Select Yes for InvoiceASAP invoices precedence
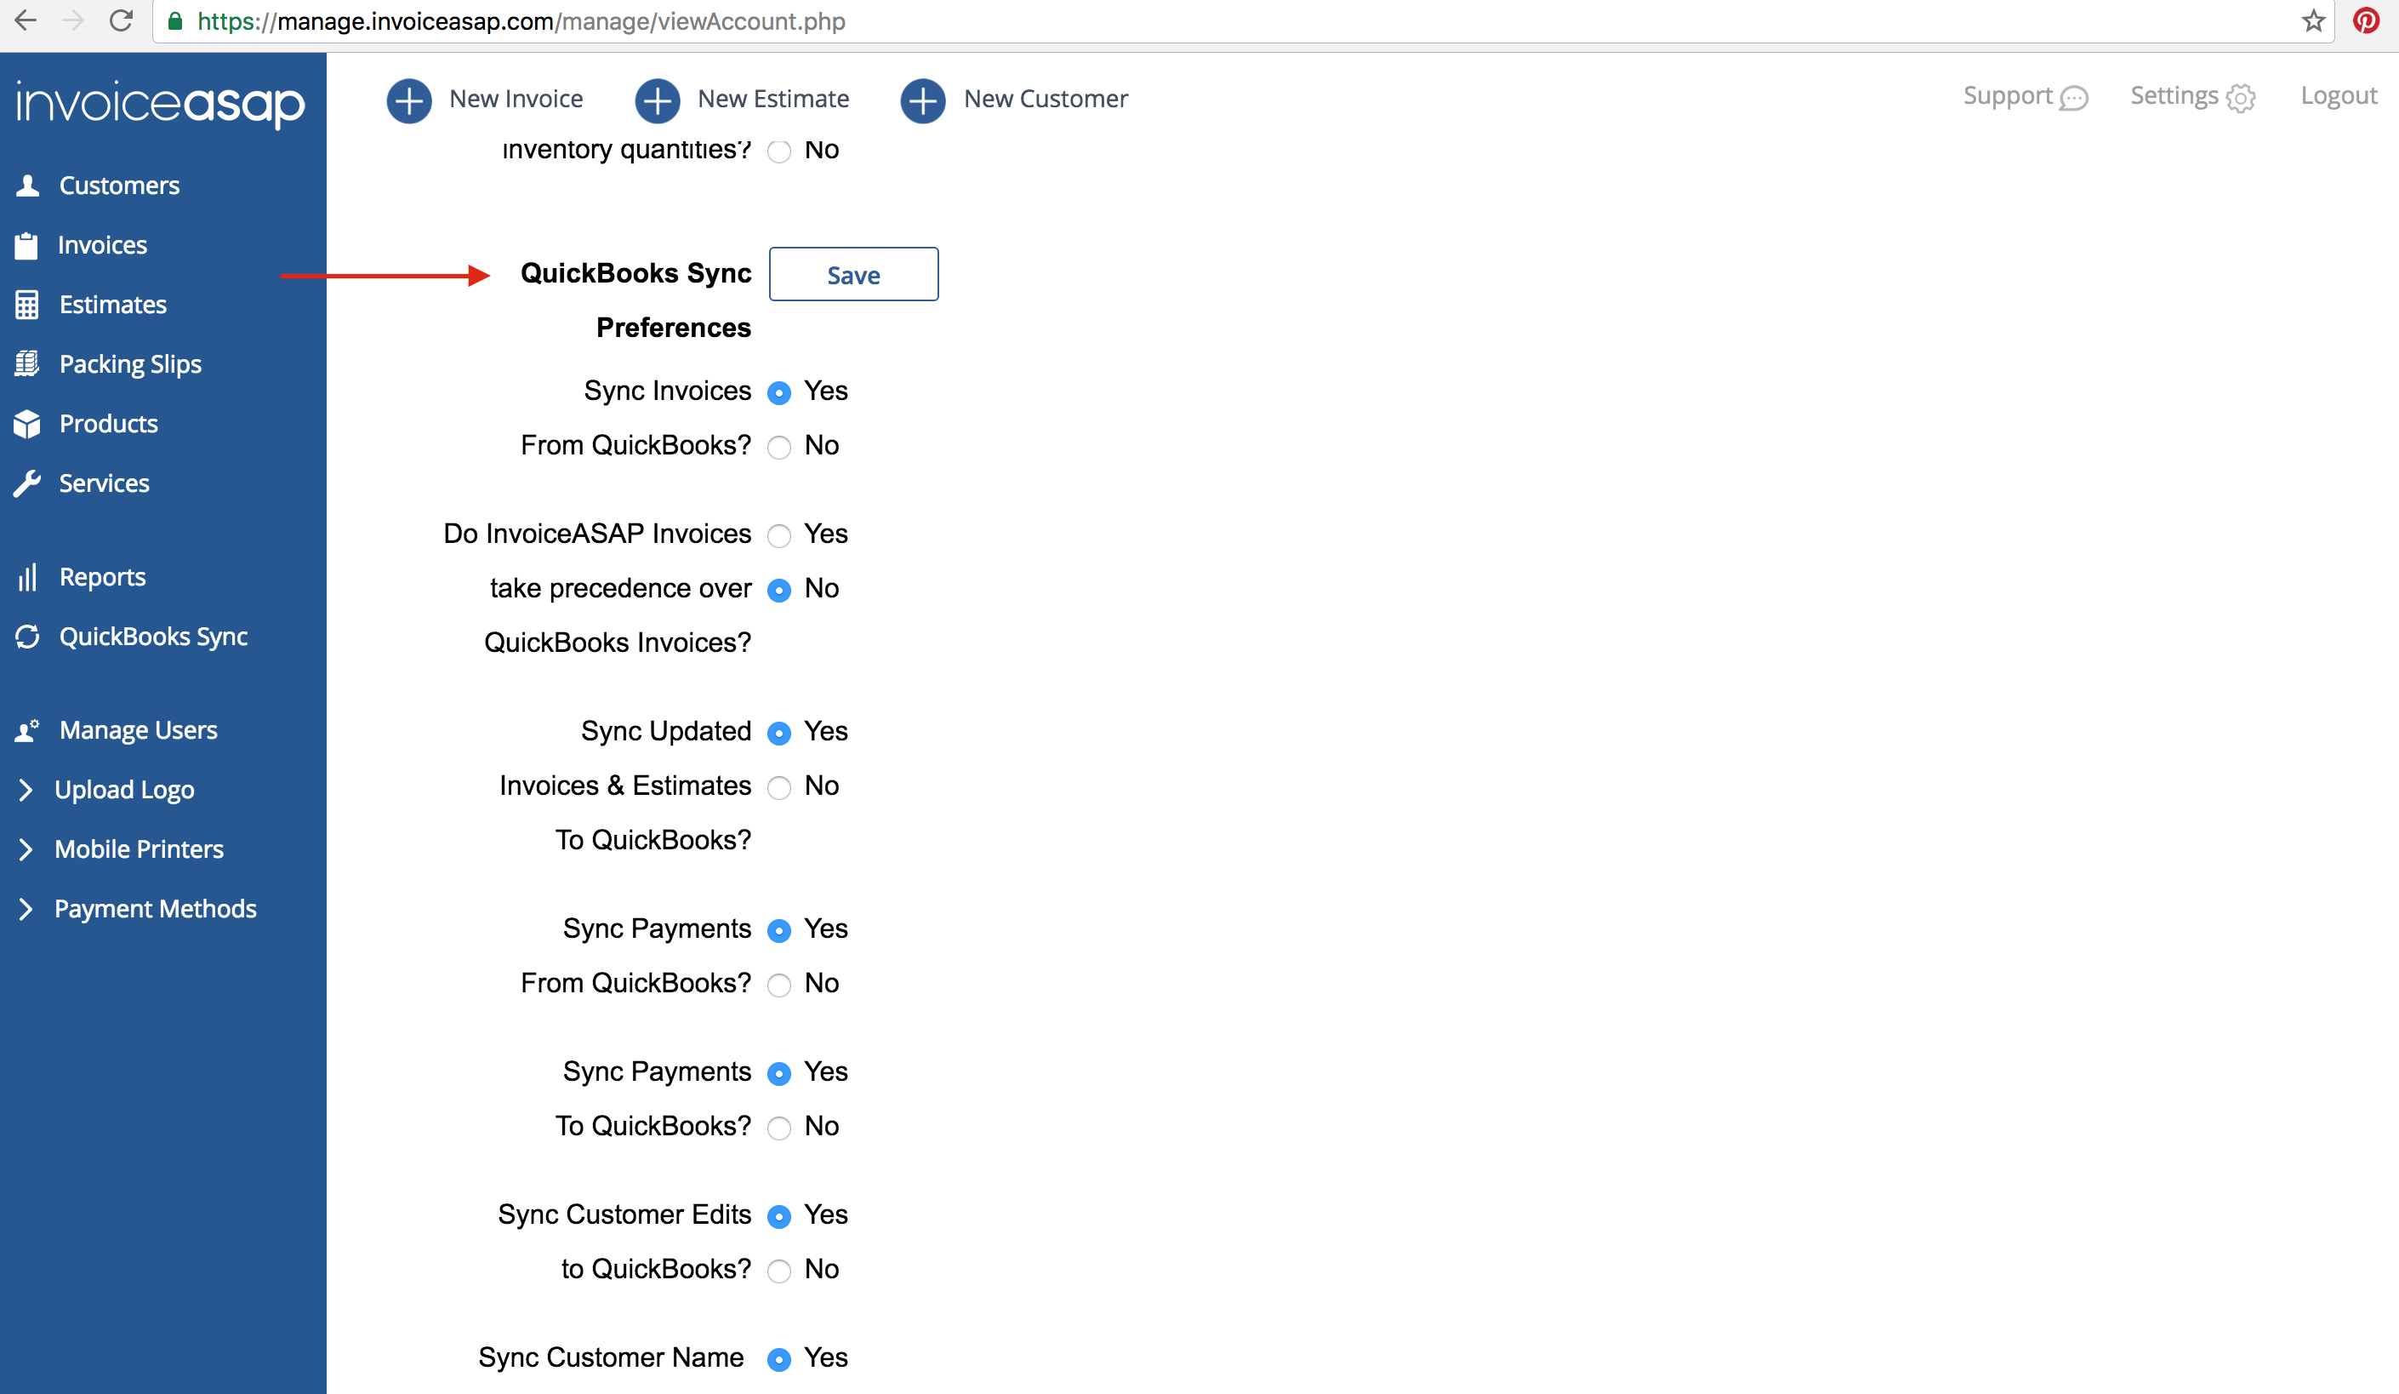This screenshot has width=2399, height=1394. (x=778, y=535)
